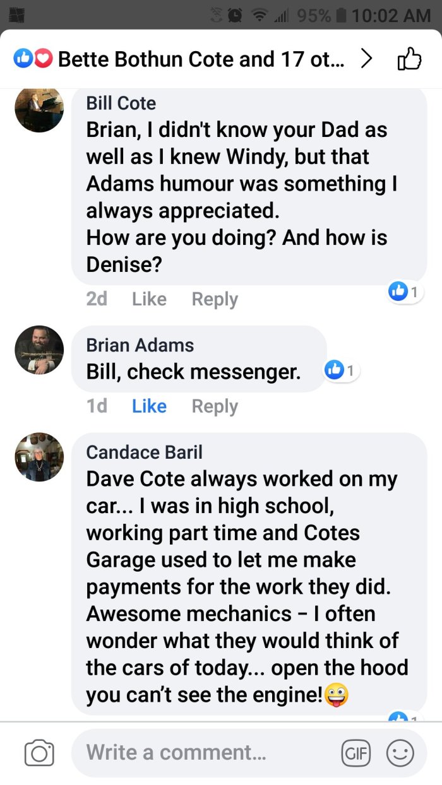Image resolution: width=442 pixels, height=785 pixels.
Task: Tap the heart love reaction icon in header
Action: [x=42, y=59]
